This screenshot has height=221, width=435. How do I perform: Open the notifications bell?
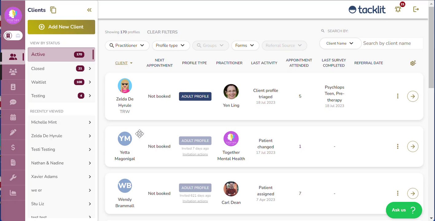(398, 10)
